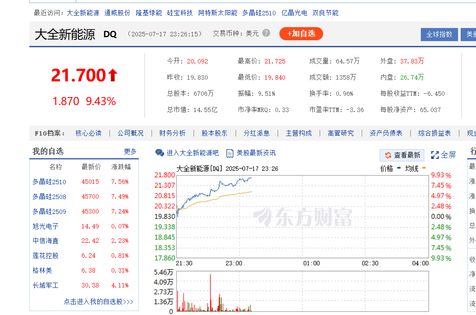
Task: Open recent visit 硅宝科技
Action: pyautogui.click(x=180, y=13)
